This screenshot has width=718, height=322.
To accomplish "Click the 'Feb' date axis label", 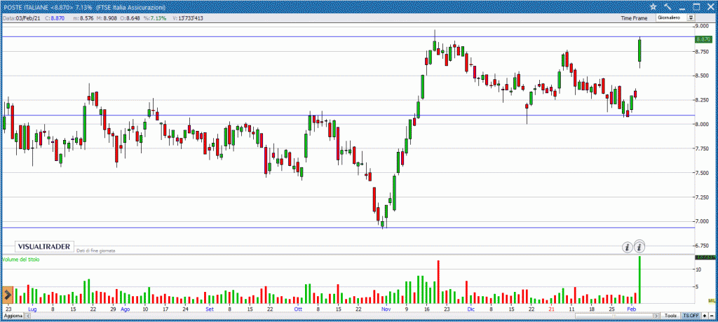I will (x=632, y=309).
